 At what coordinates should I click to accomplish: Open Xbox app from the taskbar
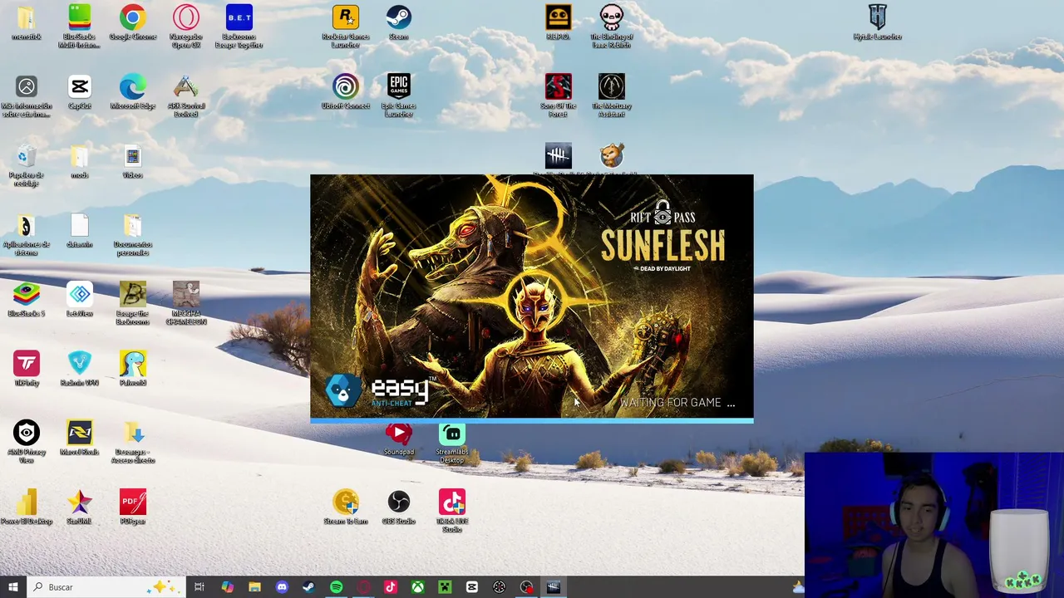pyautogui.click(x=417, y=587)
